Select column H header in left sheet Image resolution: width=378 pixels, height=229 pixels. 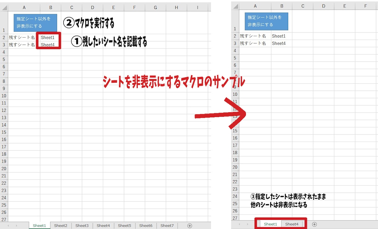click(x=176, y=7)
